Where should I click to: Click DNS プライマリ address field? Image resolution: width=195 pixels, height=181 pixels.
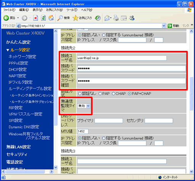pyautogui.click(x=109, y=121)
